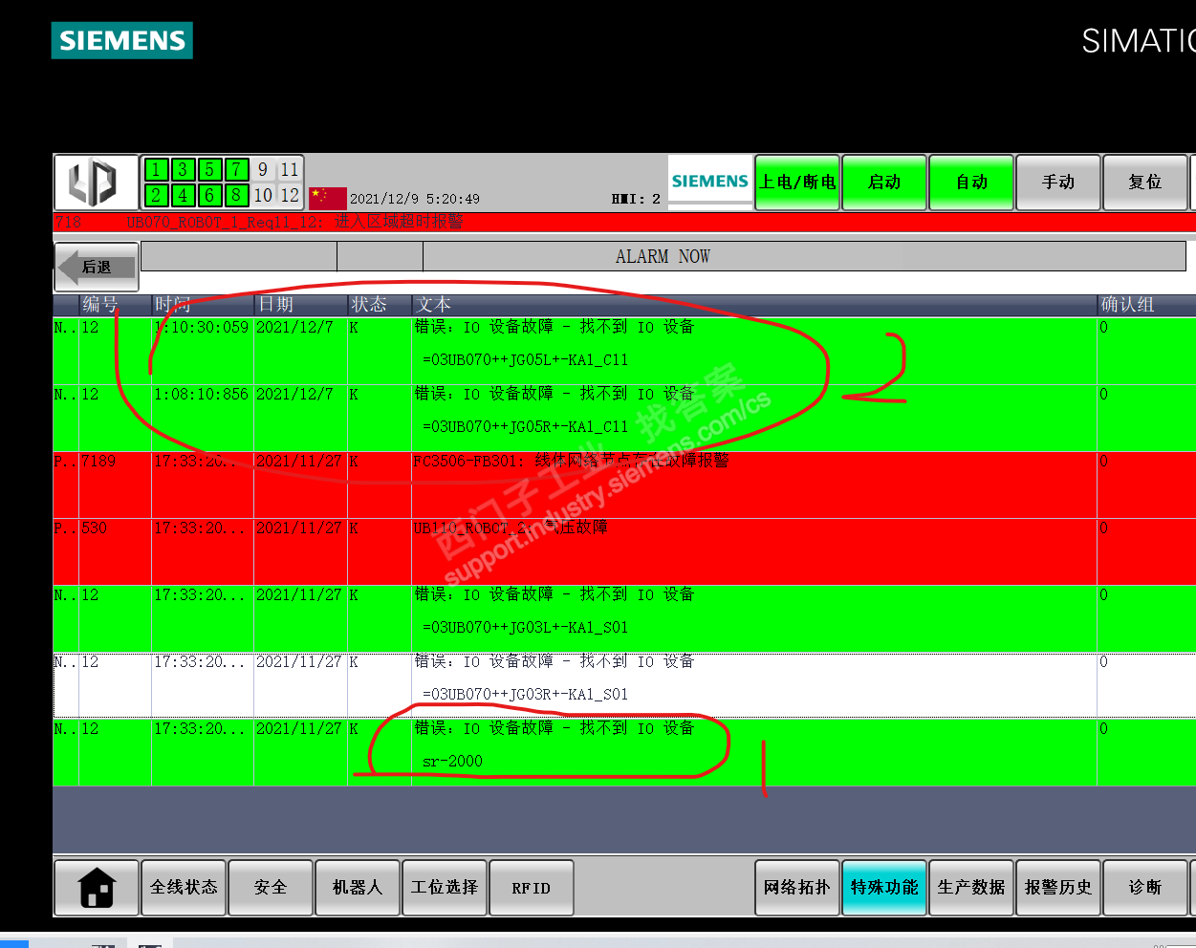Image resolution: width=1196 pixels, height=948 pixels.
Task: Click alarm text =03UB070++JG03L+-KA1_S01
Action: pos(525,628)
